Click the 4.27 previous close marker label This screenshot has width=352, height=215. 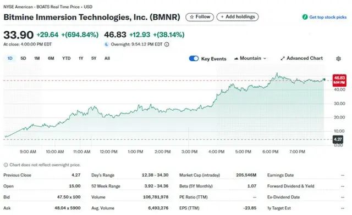(338, 139)
